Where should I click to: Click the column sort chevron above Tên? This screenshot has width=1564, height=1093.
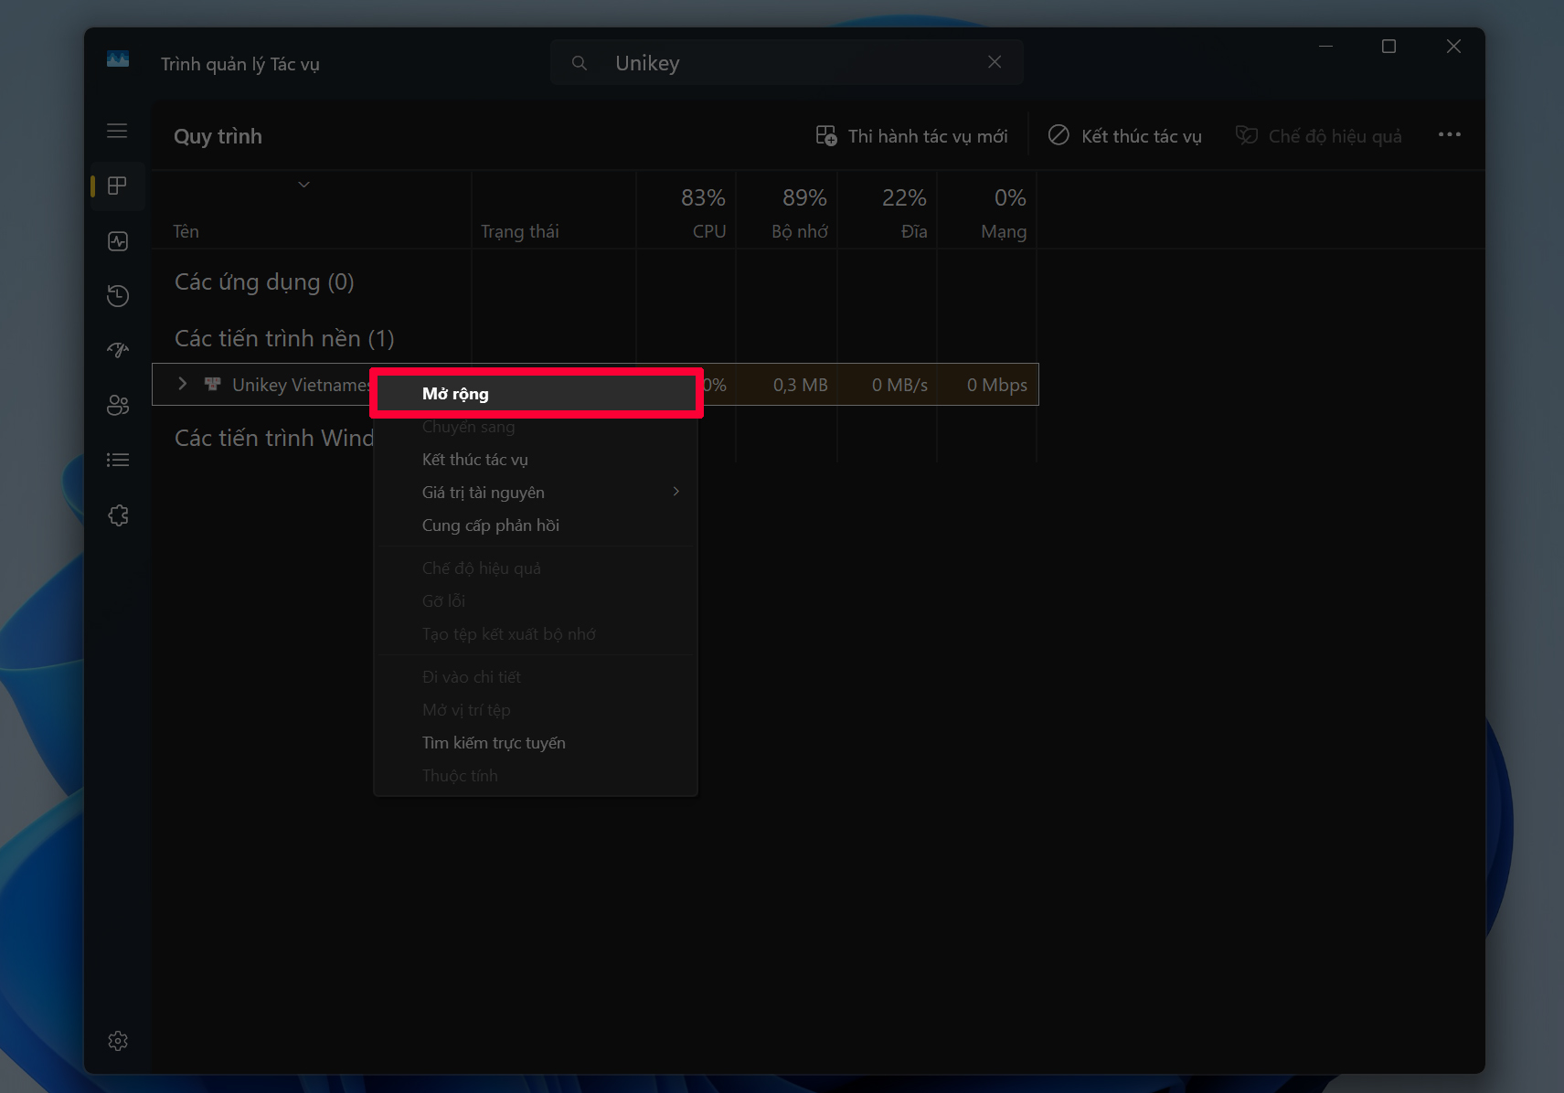[303, 185]
